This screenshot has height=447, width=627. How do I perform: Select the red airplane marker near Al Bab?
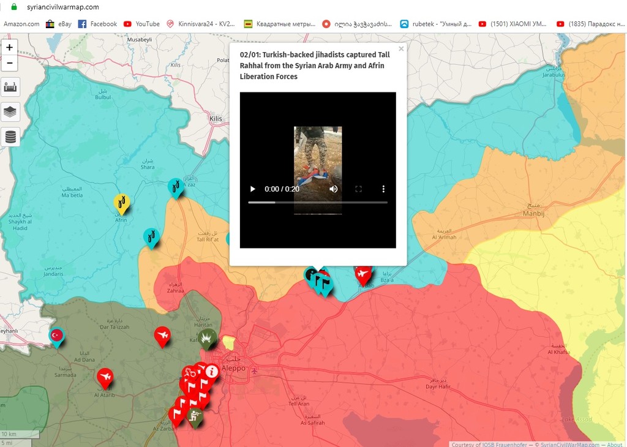click(363, 274)
